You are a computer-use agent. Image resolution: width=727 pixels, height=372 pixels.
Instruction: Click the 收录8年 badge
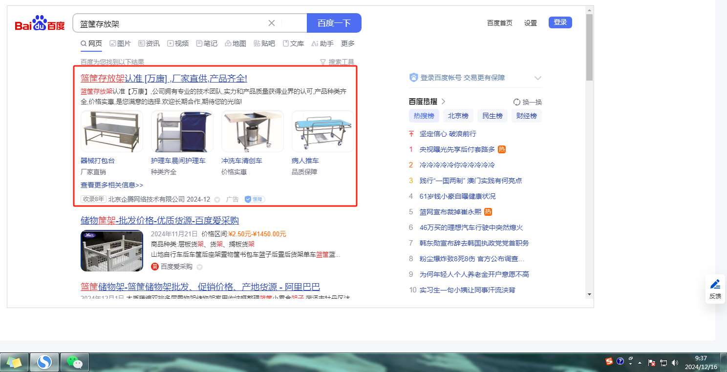93,199
